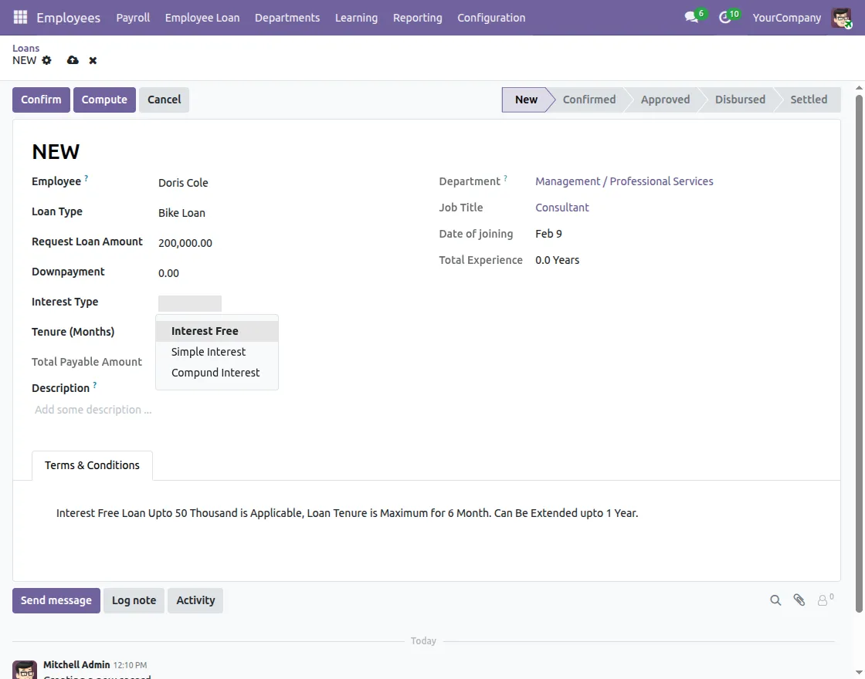Click the Confirm button
Viewport: 865px width, 679px height.
[40, 99]
